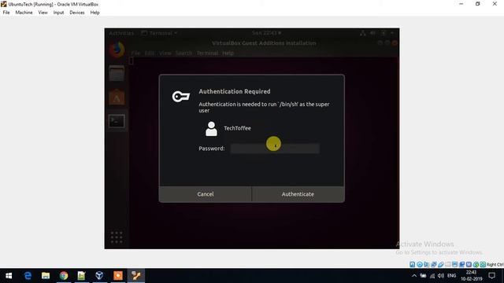Screen dimensions: 504x283
Task: Open VirtualBox Devices menu
Action: click(77, 13)
